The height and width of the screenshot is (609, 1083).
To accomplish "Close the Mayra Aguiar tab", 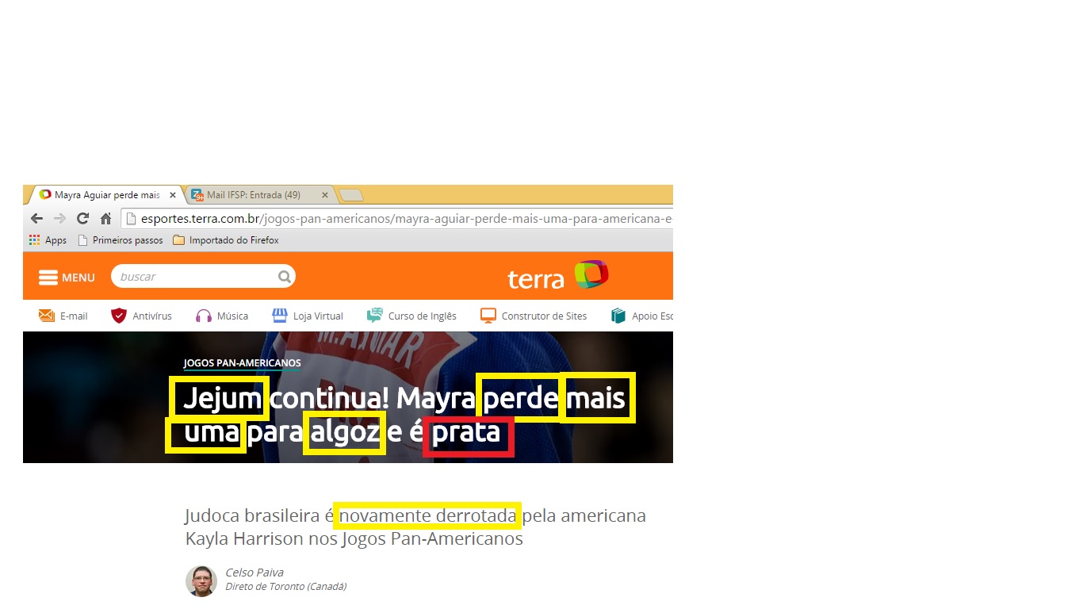I will [x=173, y=195].
